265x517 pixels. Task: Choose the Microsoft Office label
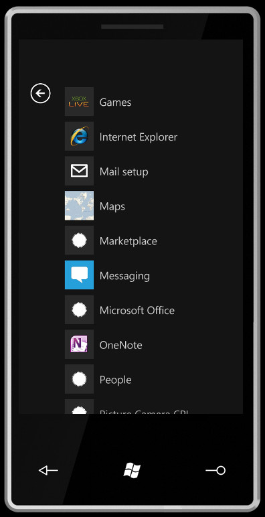[x=137, y=310]
